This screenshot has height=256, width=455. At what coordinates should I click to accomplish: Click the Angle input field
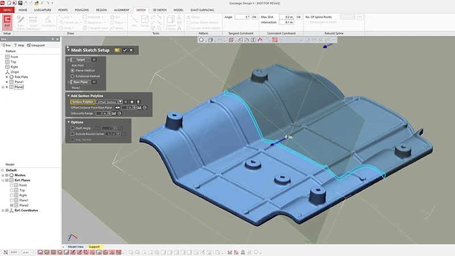(x=242, y=17)
